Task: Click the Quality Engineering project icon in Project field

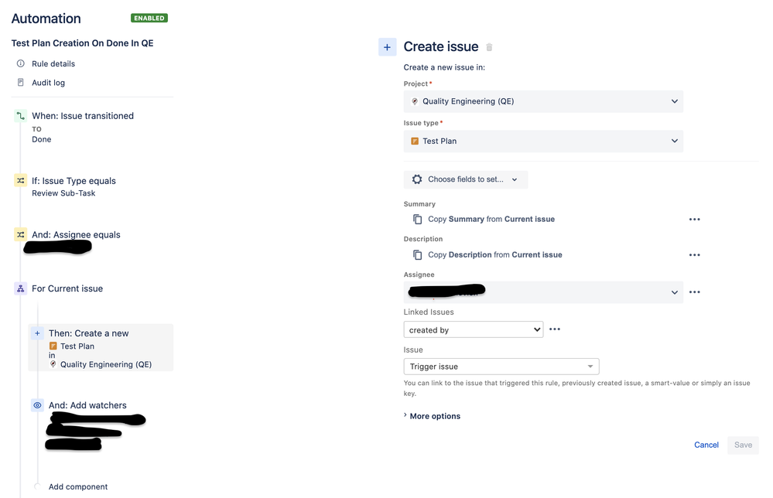Action: (x=415, y=101)
